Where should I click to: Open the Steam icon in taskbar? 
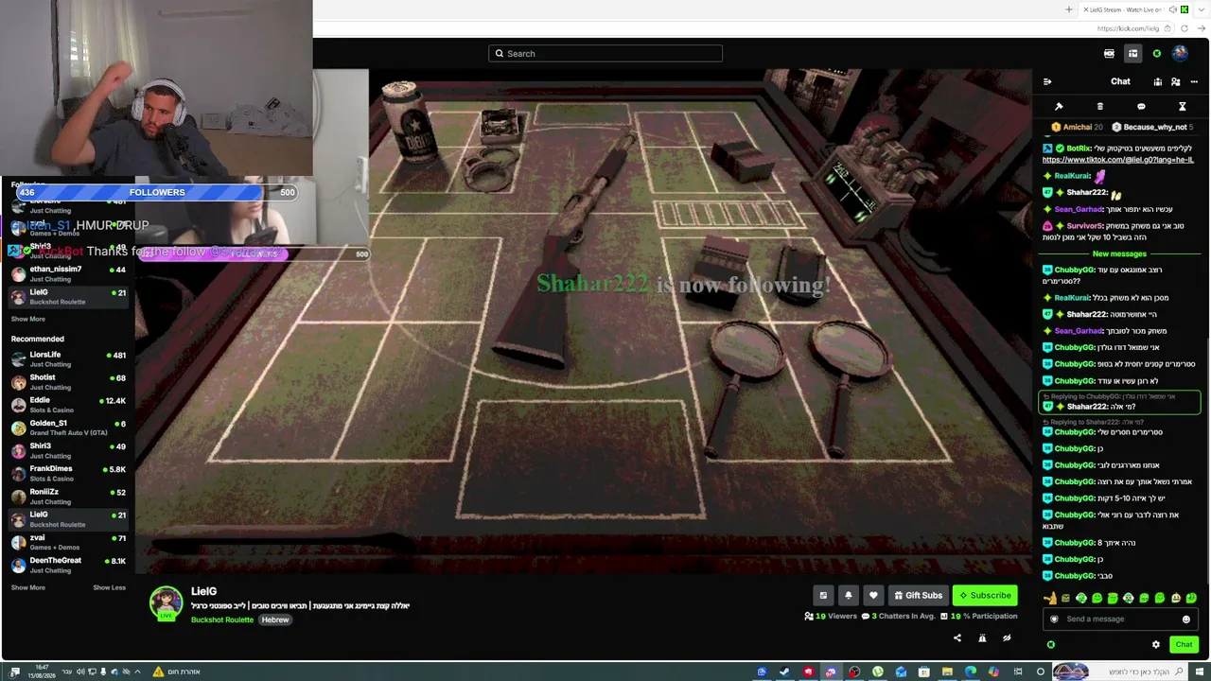click(784, 672)
